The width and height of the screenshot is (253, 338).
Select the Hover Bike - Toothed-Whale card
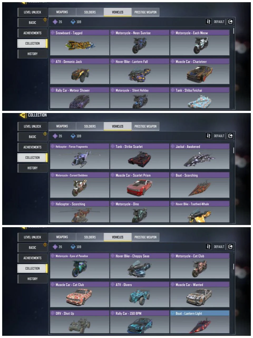coord(200,212)
